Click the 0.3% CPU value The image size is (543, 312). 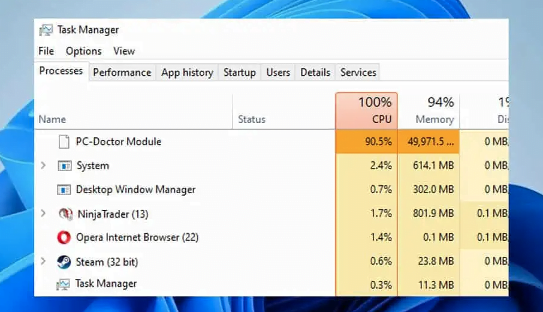pyautogui.click(x=381, y=285)
